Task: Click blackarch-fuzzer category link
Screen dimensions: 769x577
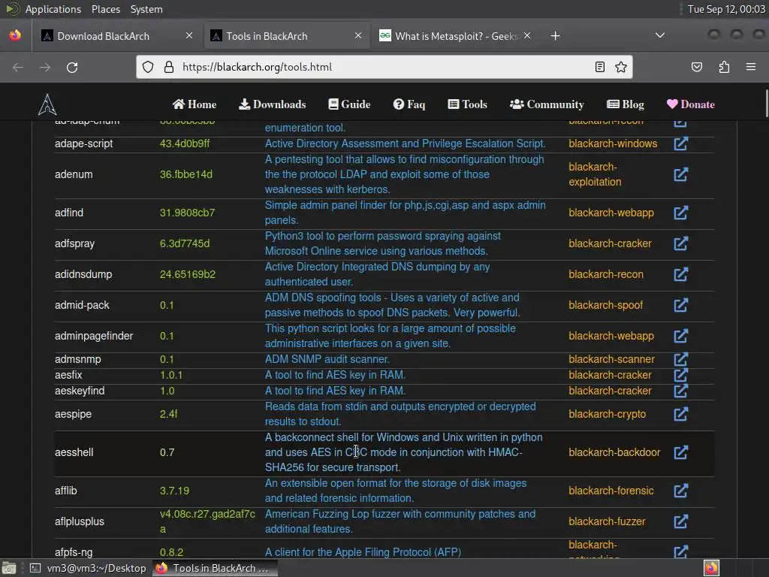Action: click(607, 521)
